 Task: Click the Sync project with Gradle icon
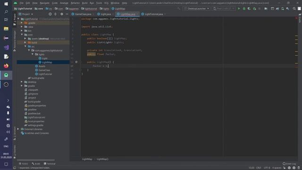pos(277,8)
